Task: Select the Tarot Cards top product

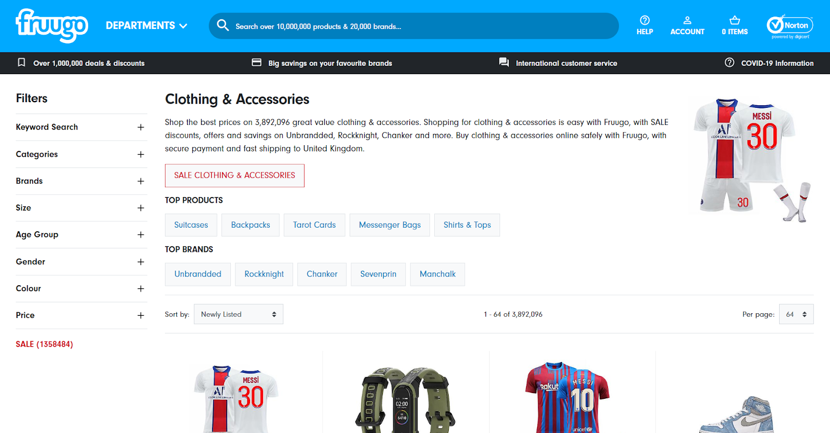Action: click(314, 225)
